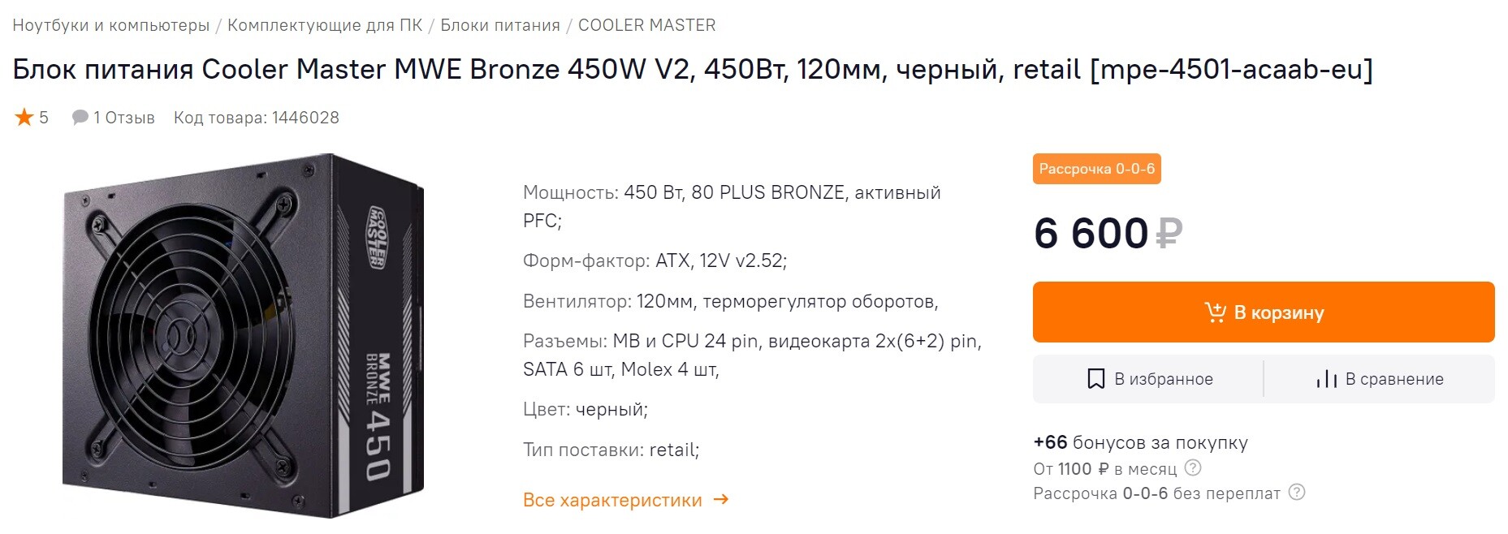This screenshot has height=534, width=1508.
Task: Click the orange star rating icon
Action: tap(24, 118)
